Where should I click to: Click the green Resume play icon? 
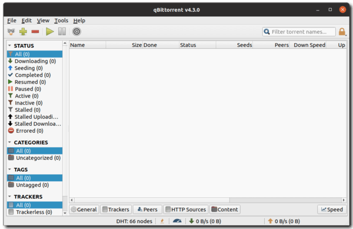click(50, 32)
